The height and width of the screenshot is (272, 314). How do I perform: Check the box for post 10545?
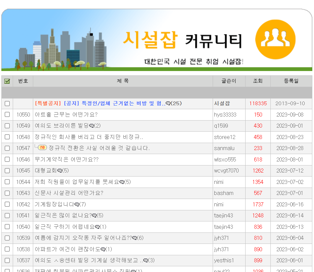pyautogui.click(x=7, y=171)
